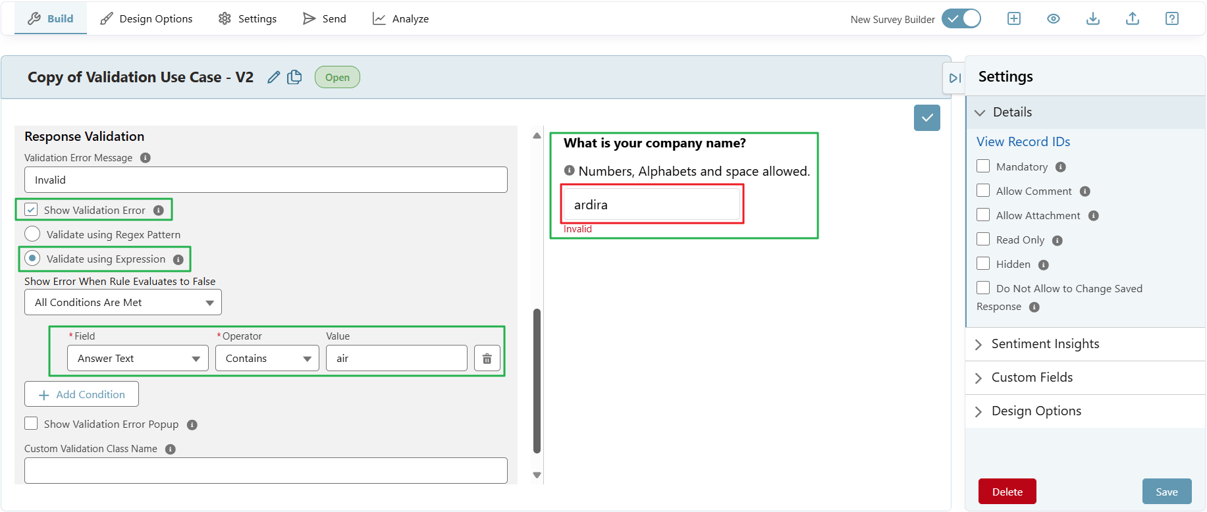1207x512 pixels.
Task: Click info icon beside Validation Error Message
Action: (x=146, y=158)
